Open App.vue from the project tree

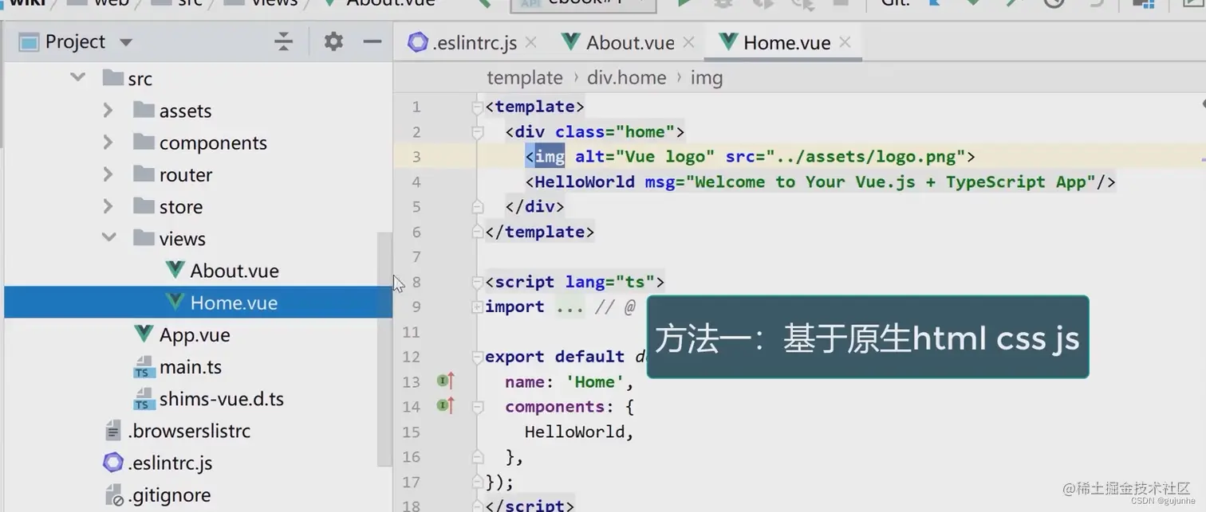195,334
